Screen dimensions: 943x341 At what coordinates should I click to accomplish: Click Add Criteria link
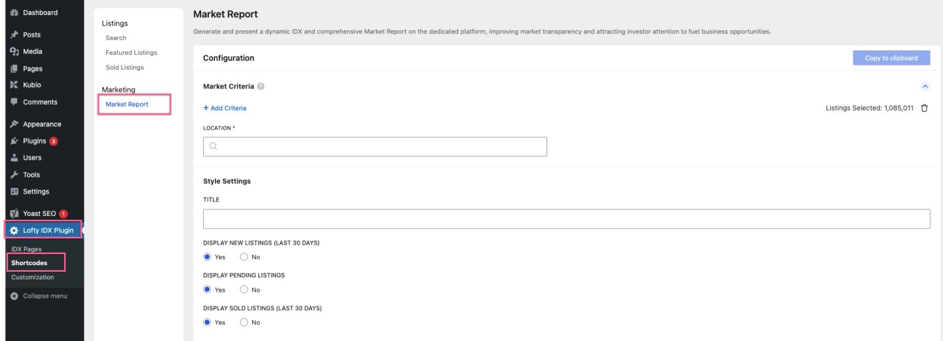225,108
